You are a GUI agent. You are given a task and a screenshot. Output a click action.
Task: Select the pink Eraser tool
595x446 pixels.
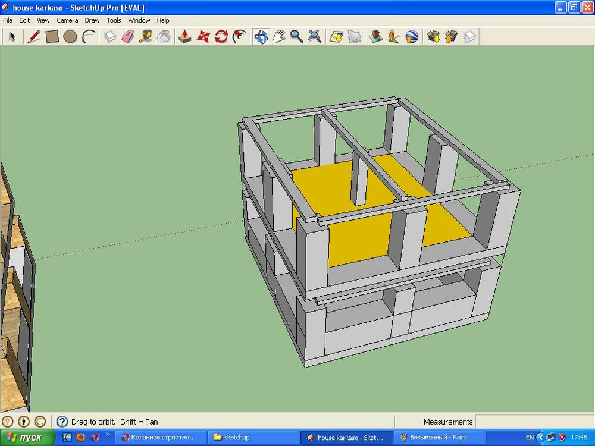click(128, 37)
